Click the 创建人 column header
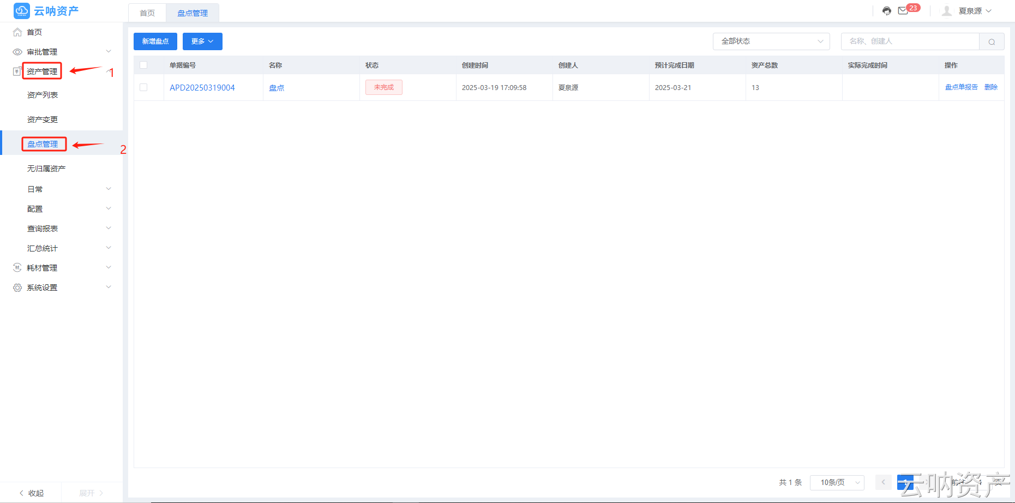The width and height of the screenshot is (1015, 503). click(568, 65)
